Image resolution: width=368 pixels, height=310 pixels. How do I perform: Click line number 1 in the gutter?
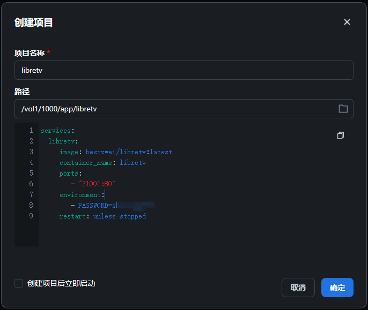point(31,131)
